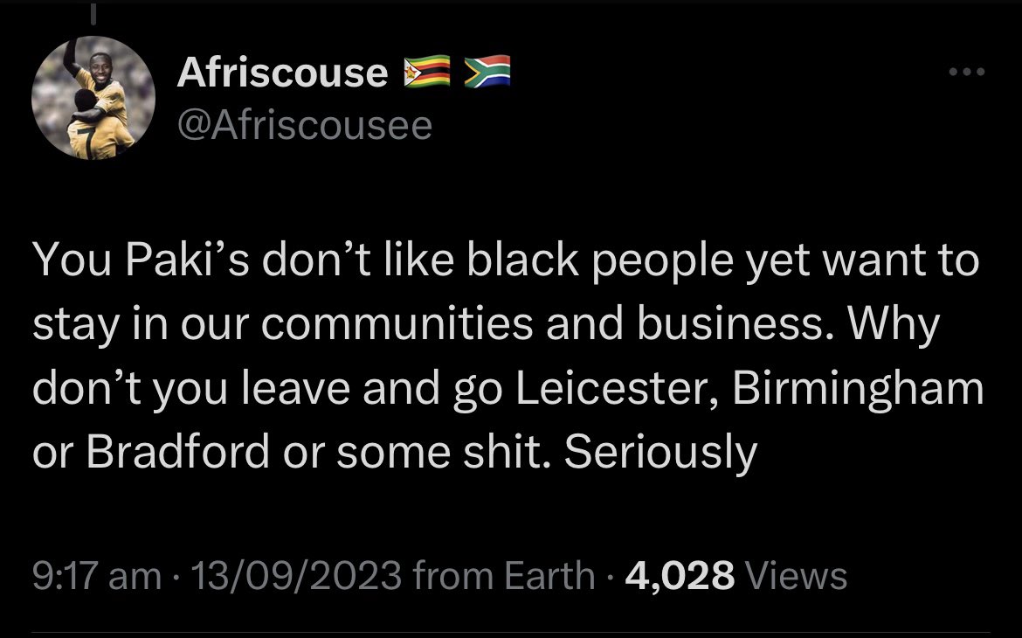Click the word "Views" in the footer
This screenshot has width=1022, height=638.
point(798,576)
